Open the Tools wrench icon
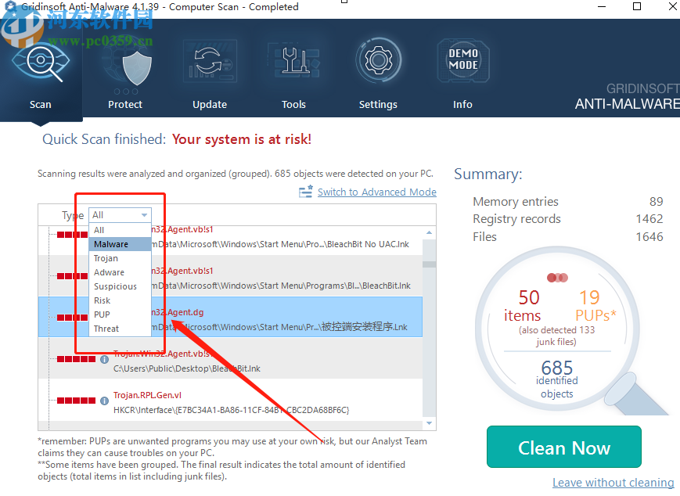The height and width of the screenshot is (496, 680). (x=293, y=61)
